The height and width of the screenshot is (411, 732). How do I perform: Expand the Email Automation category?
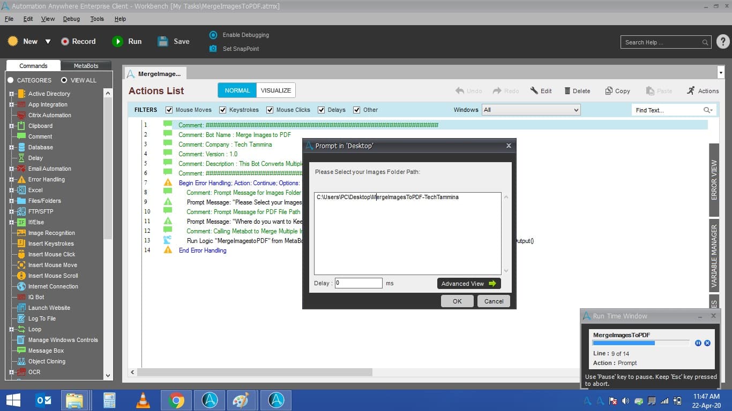tap(11, 169)
